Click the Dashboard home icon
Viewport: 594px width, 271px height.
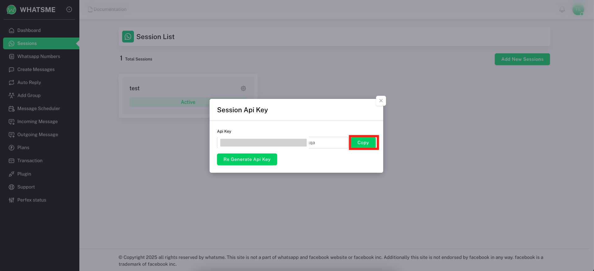[x=11, y=30]
